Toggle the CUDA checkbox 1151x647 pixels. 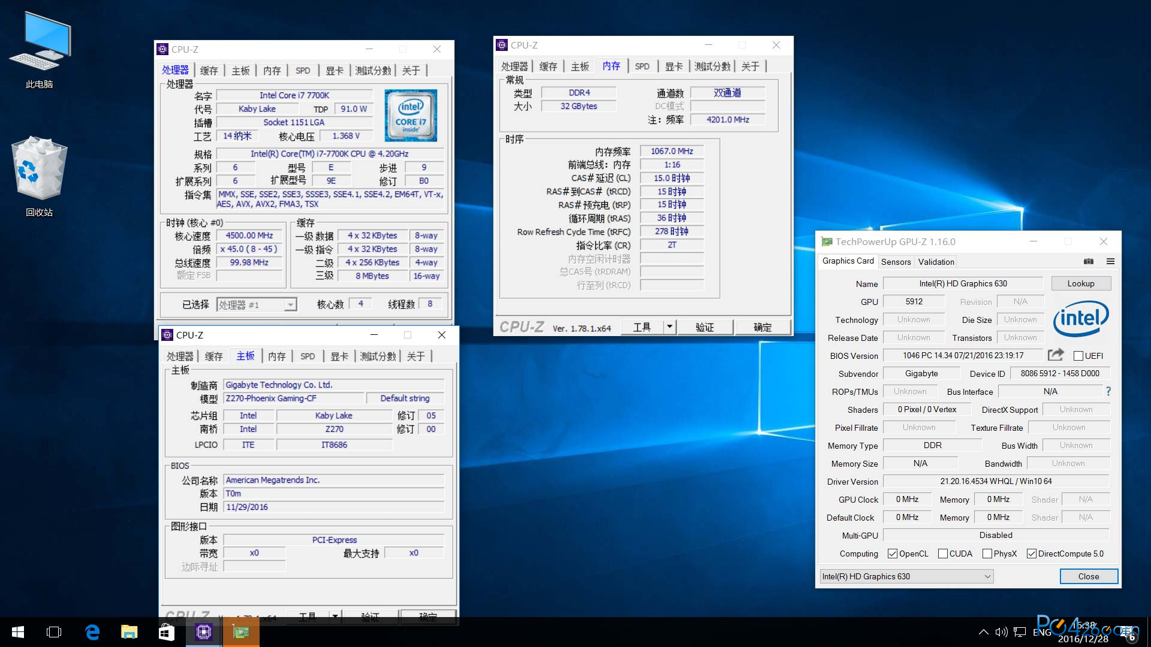click(942, 554)
